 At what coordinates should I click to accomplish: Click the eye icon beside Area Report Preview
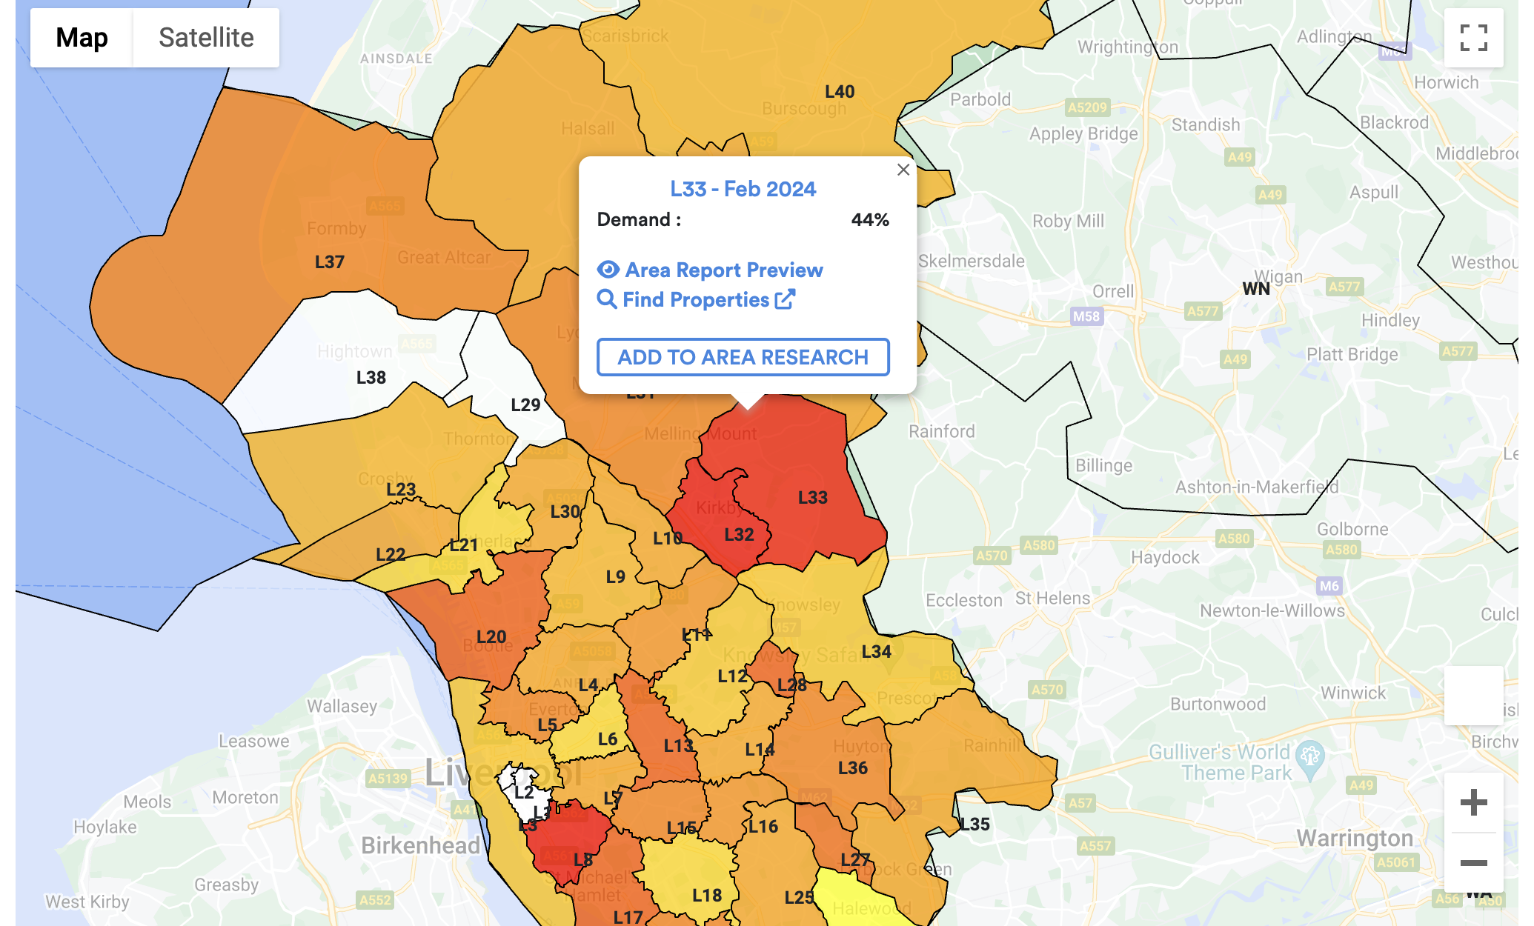point(608,270)
